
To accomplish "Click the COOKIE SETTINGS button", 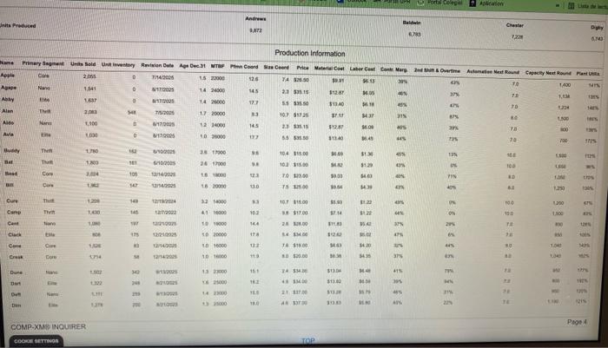I will [36, 341].
